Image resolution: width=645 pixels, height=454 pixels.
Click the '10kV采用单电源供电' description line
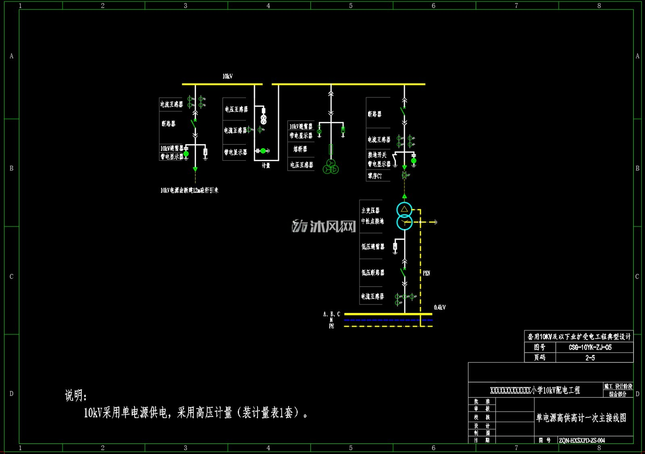(x=196, y=413)
